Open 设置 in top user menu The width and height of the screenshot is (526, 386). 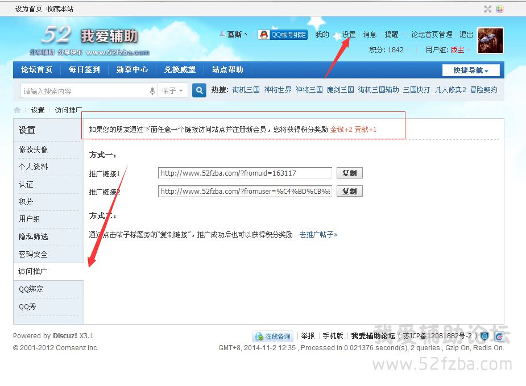349,35
